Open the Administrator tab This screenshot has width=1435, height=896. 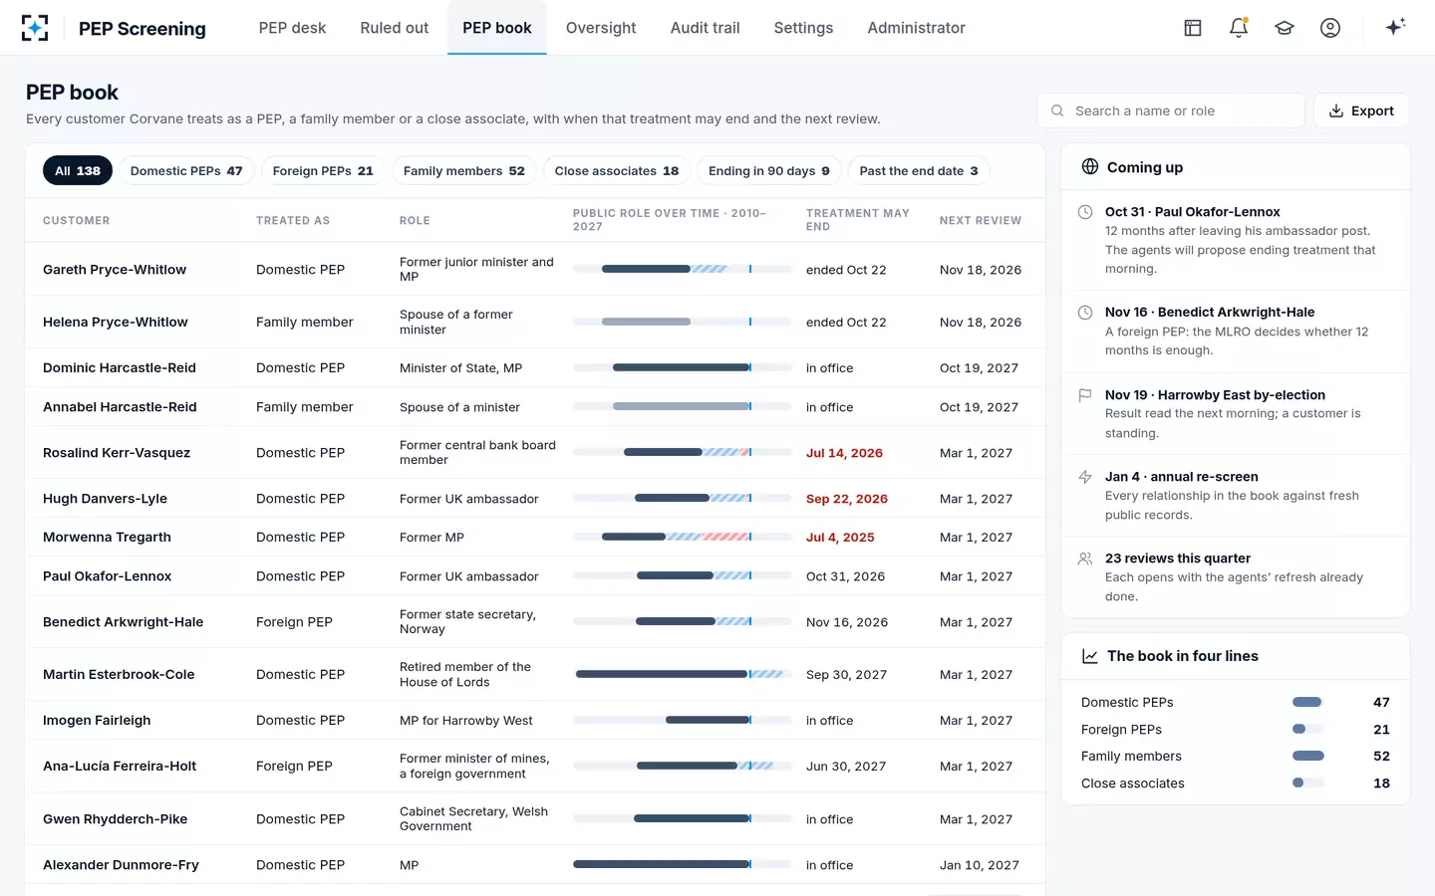[917, 28]
